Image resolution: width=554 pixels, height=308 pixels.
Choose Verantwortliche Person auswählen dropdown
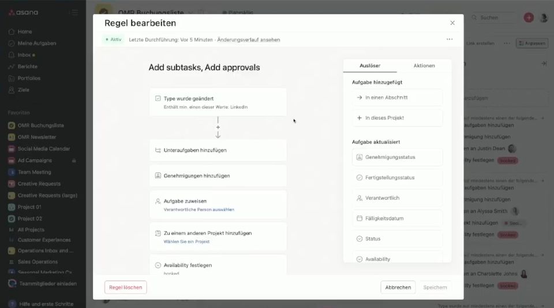[x=199, y=209]
